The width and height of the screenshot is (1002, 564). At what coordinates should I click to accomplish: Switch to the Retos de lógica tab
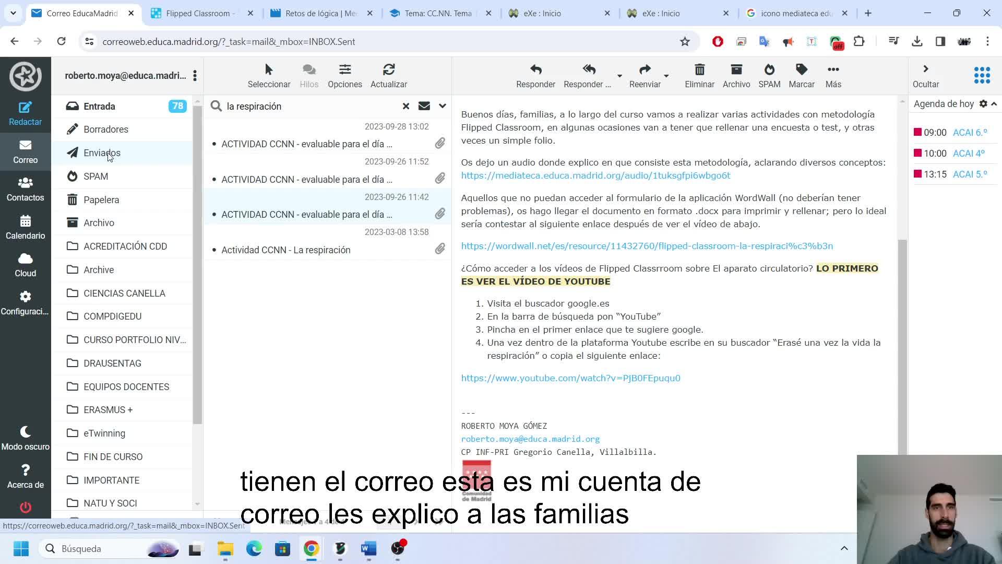click(321, 13)
